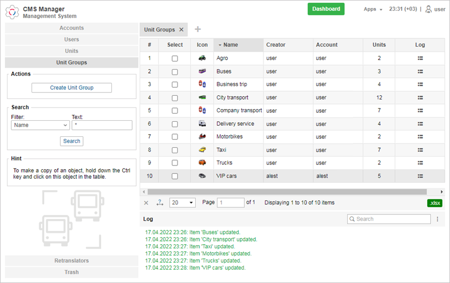
Task: Open the Retranslators section
Action: (x=71, y=261)
